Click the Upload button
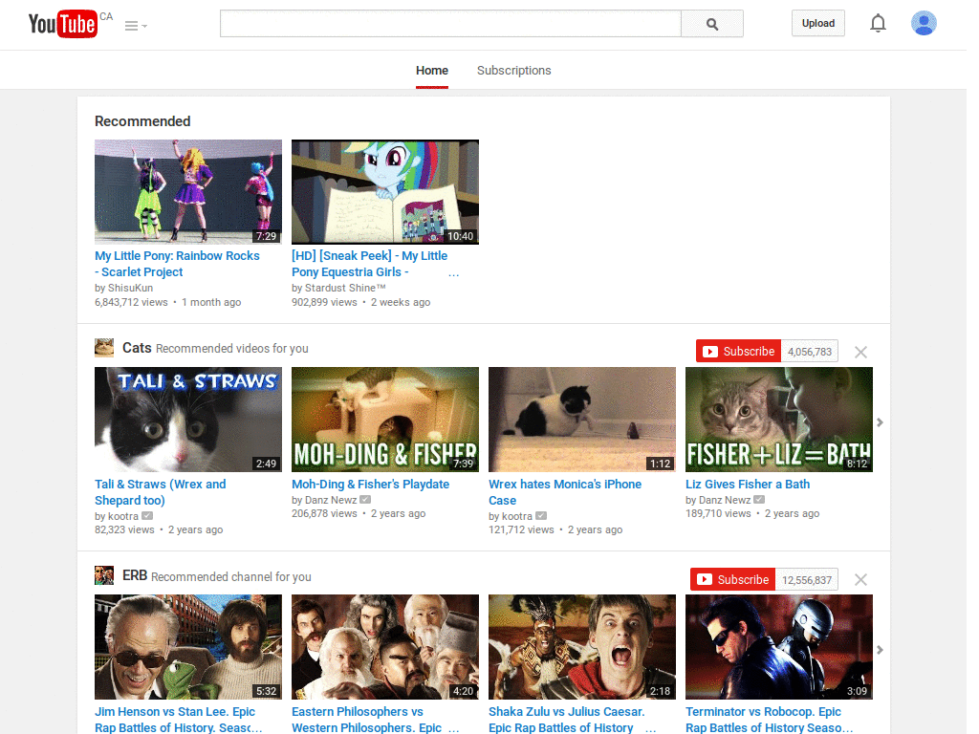Screen dimensions: 979x734 pos(818,23)
